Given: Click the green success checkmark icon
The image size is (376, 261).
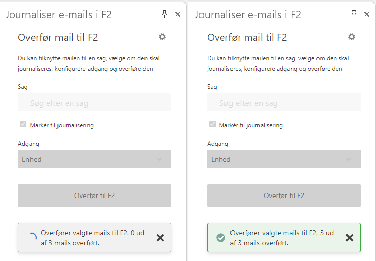Looking at the screenshot, I should click(221, 238).
